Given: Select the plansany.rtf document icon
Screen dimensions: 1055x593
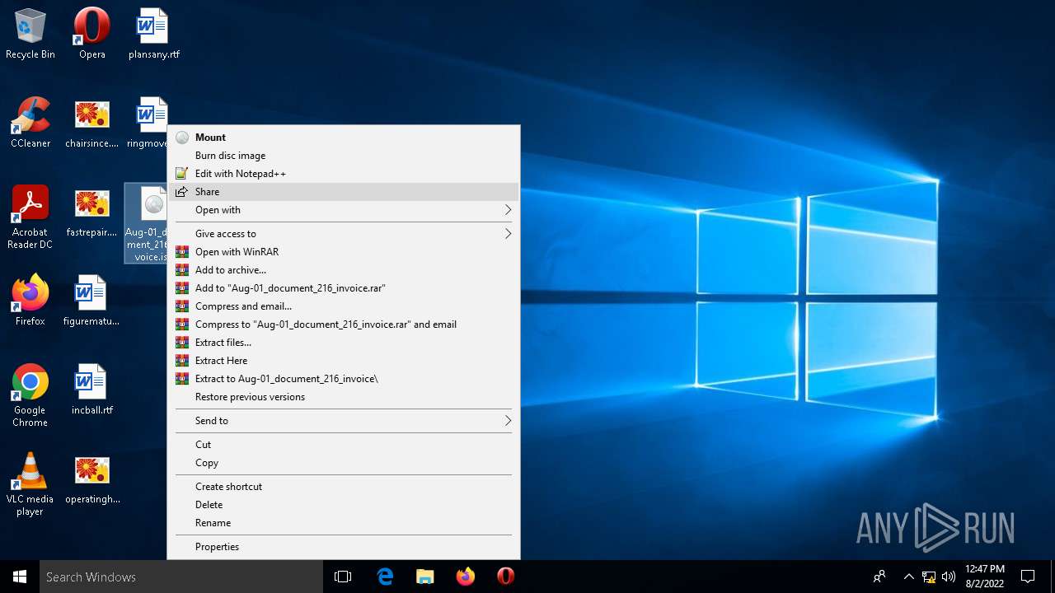Looking at the screenshot, I should coord(153,34).
